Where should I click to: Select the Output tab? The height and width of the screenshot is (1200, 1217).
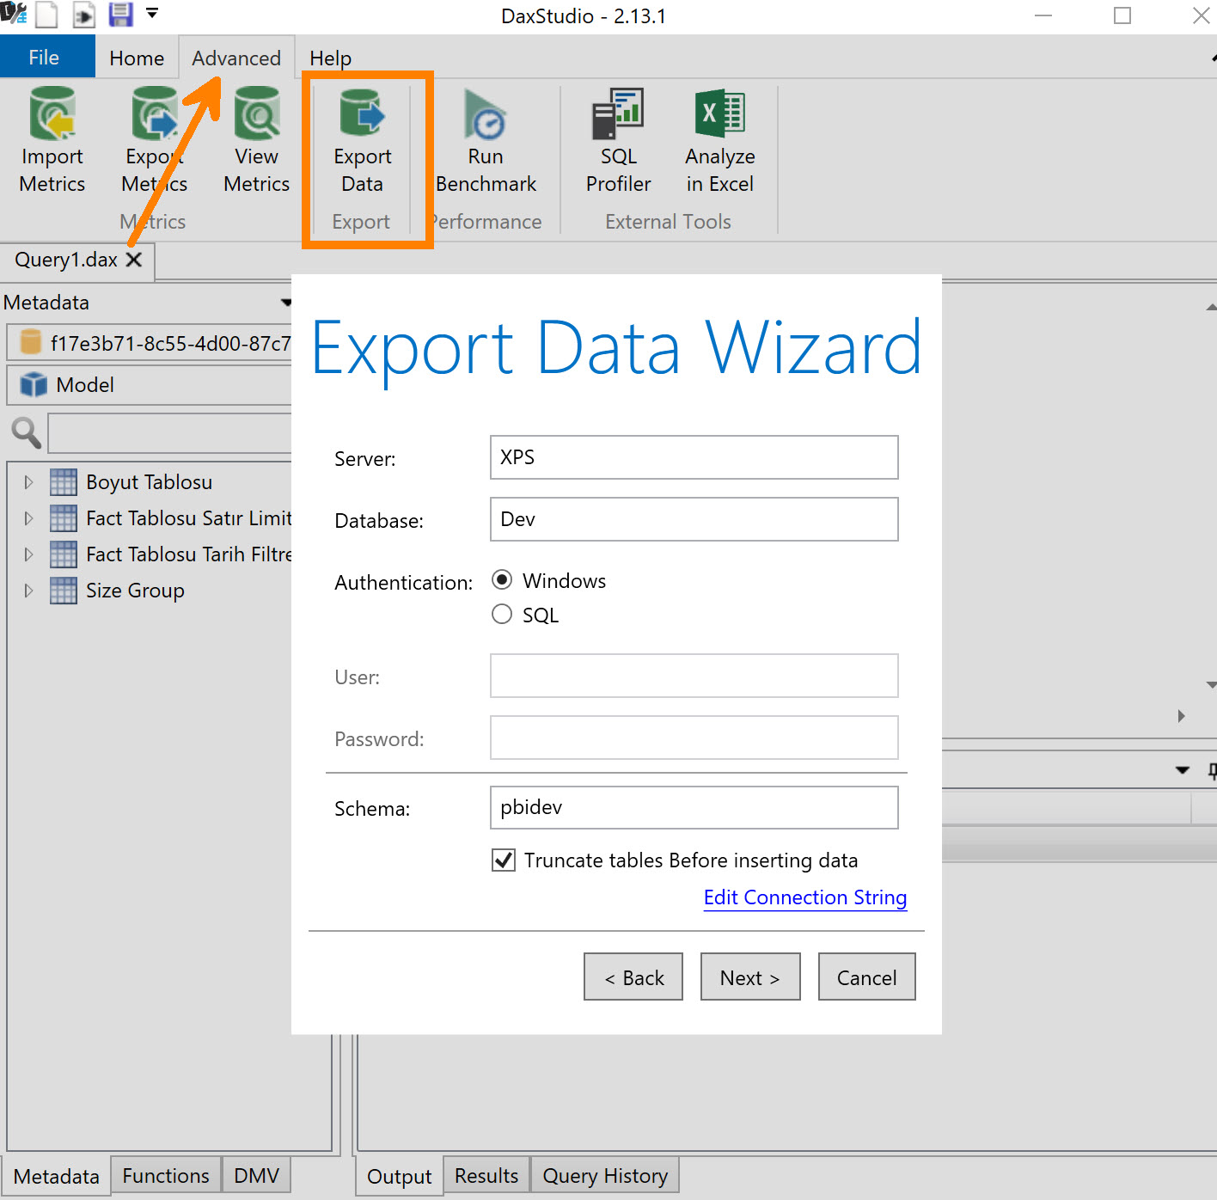(399, 1176)
